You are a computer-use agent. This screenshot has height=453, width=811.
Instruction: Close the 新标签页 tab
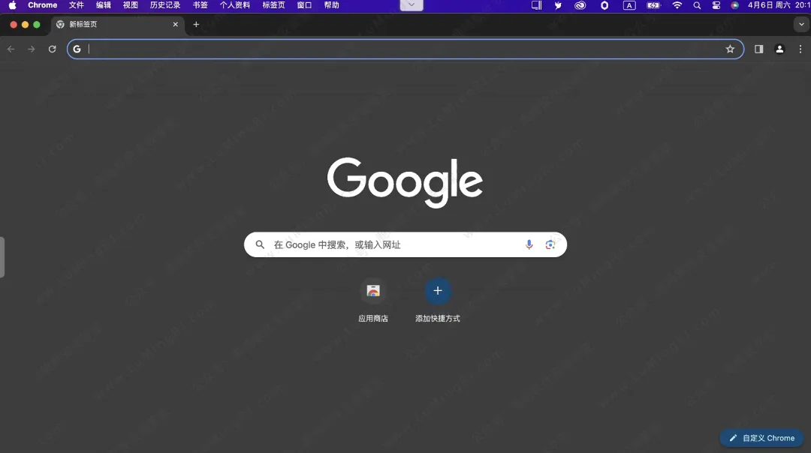176,24
